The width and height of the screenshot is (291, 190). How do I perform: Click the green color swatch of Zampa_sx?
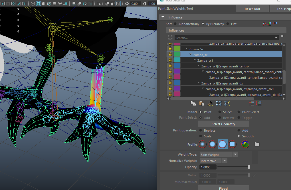pos(177,54)
